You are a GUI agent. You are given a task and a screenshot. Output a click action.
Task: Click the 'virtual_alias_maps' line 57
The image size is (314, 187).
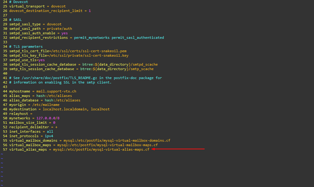point(79,150)
